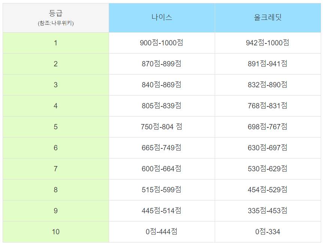This screenshot has width=323, height=244.
Task: Click grade 10 row label
Action: click(x=56, y=232)
